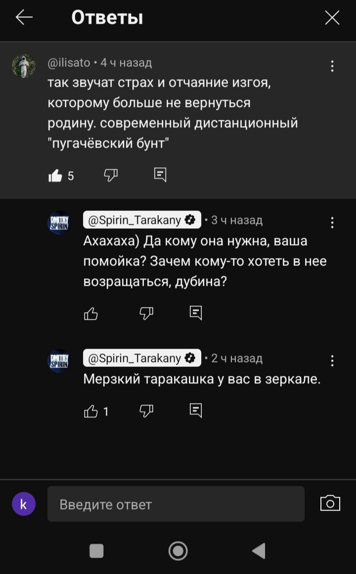Open @Spirin_Tarakany channel from the 3 ч назад reply
This screenshot has width=356, height=574.
click(x=142, y=220)
